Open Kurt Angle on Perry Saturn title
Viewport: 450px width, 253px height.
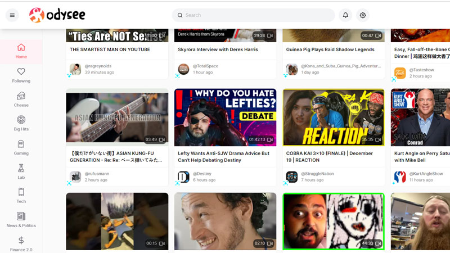tap(422, 157)
